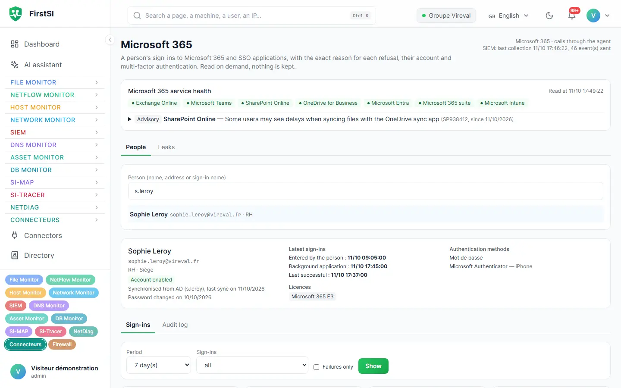
Task: Click the Account enabled status badge
Action: [x=151, y=280]
